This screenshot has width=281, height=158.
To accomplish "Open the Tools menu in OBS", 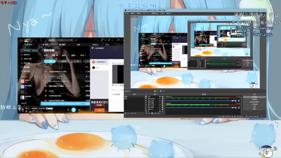I will coord(162,13).
